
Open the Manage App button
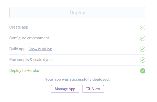click(65, 89)
